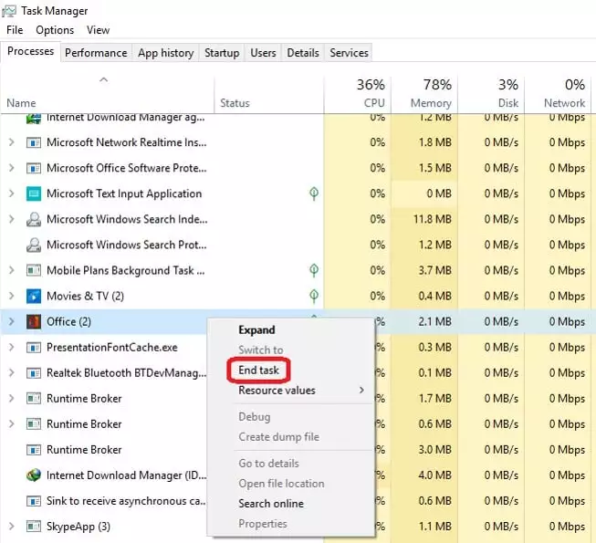Viewport: 596px width, 543px height.
Task: Sort processes by Network column
Action: point(558,94)
